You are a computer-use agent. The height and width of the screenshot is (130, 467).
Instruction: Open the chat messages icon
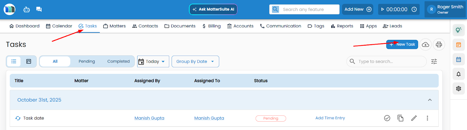click(x=39, y=9)
